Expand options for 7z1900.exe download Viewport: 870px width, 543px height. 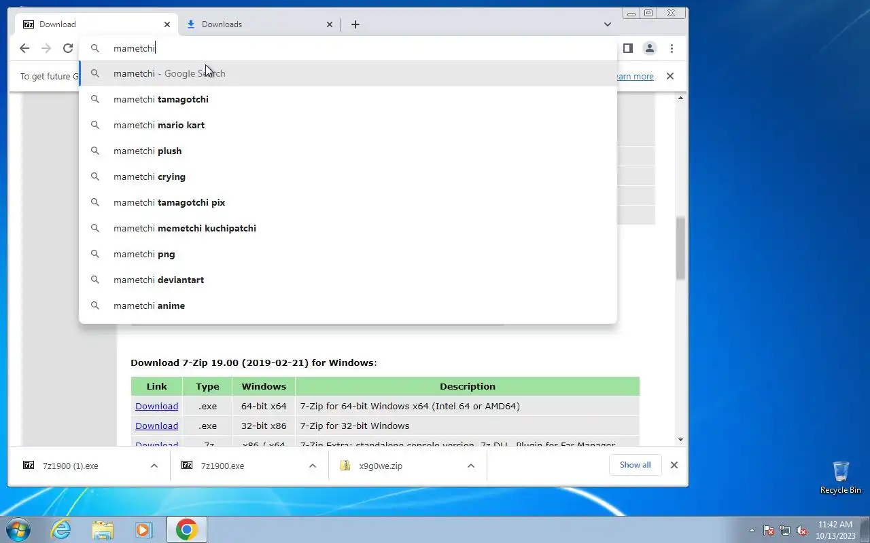click(313, 466)
